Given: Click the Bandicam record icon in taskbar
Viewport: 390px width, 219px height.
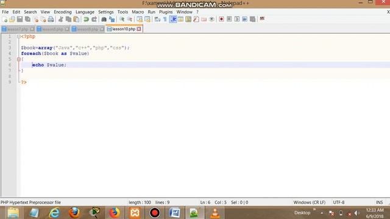Looking at the screenshot, I should (155, 213).
